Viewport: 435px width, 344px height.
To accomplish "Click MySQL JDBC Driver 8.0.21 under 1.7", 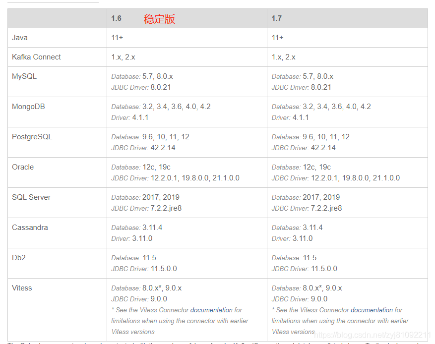I will click(301, 87).
